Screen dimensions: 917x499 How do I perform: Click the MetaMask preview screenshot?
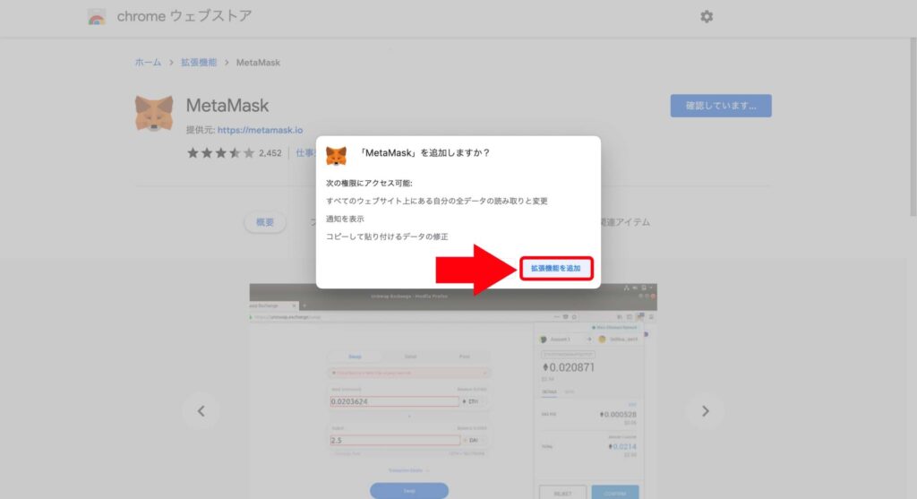pyautogui.click(x=453, y=392)
